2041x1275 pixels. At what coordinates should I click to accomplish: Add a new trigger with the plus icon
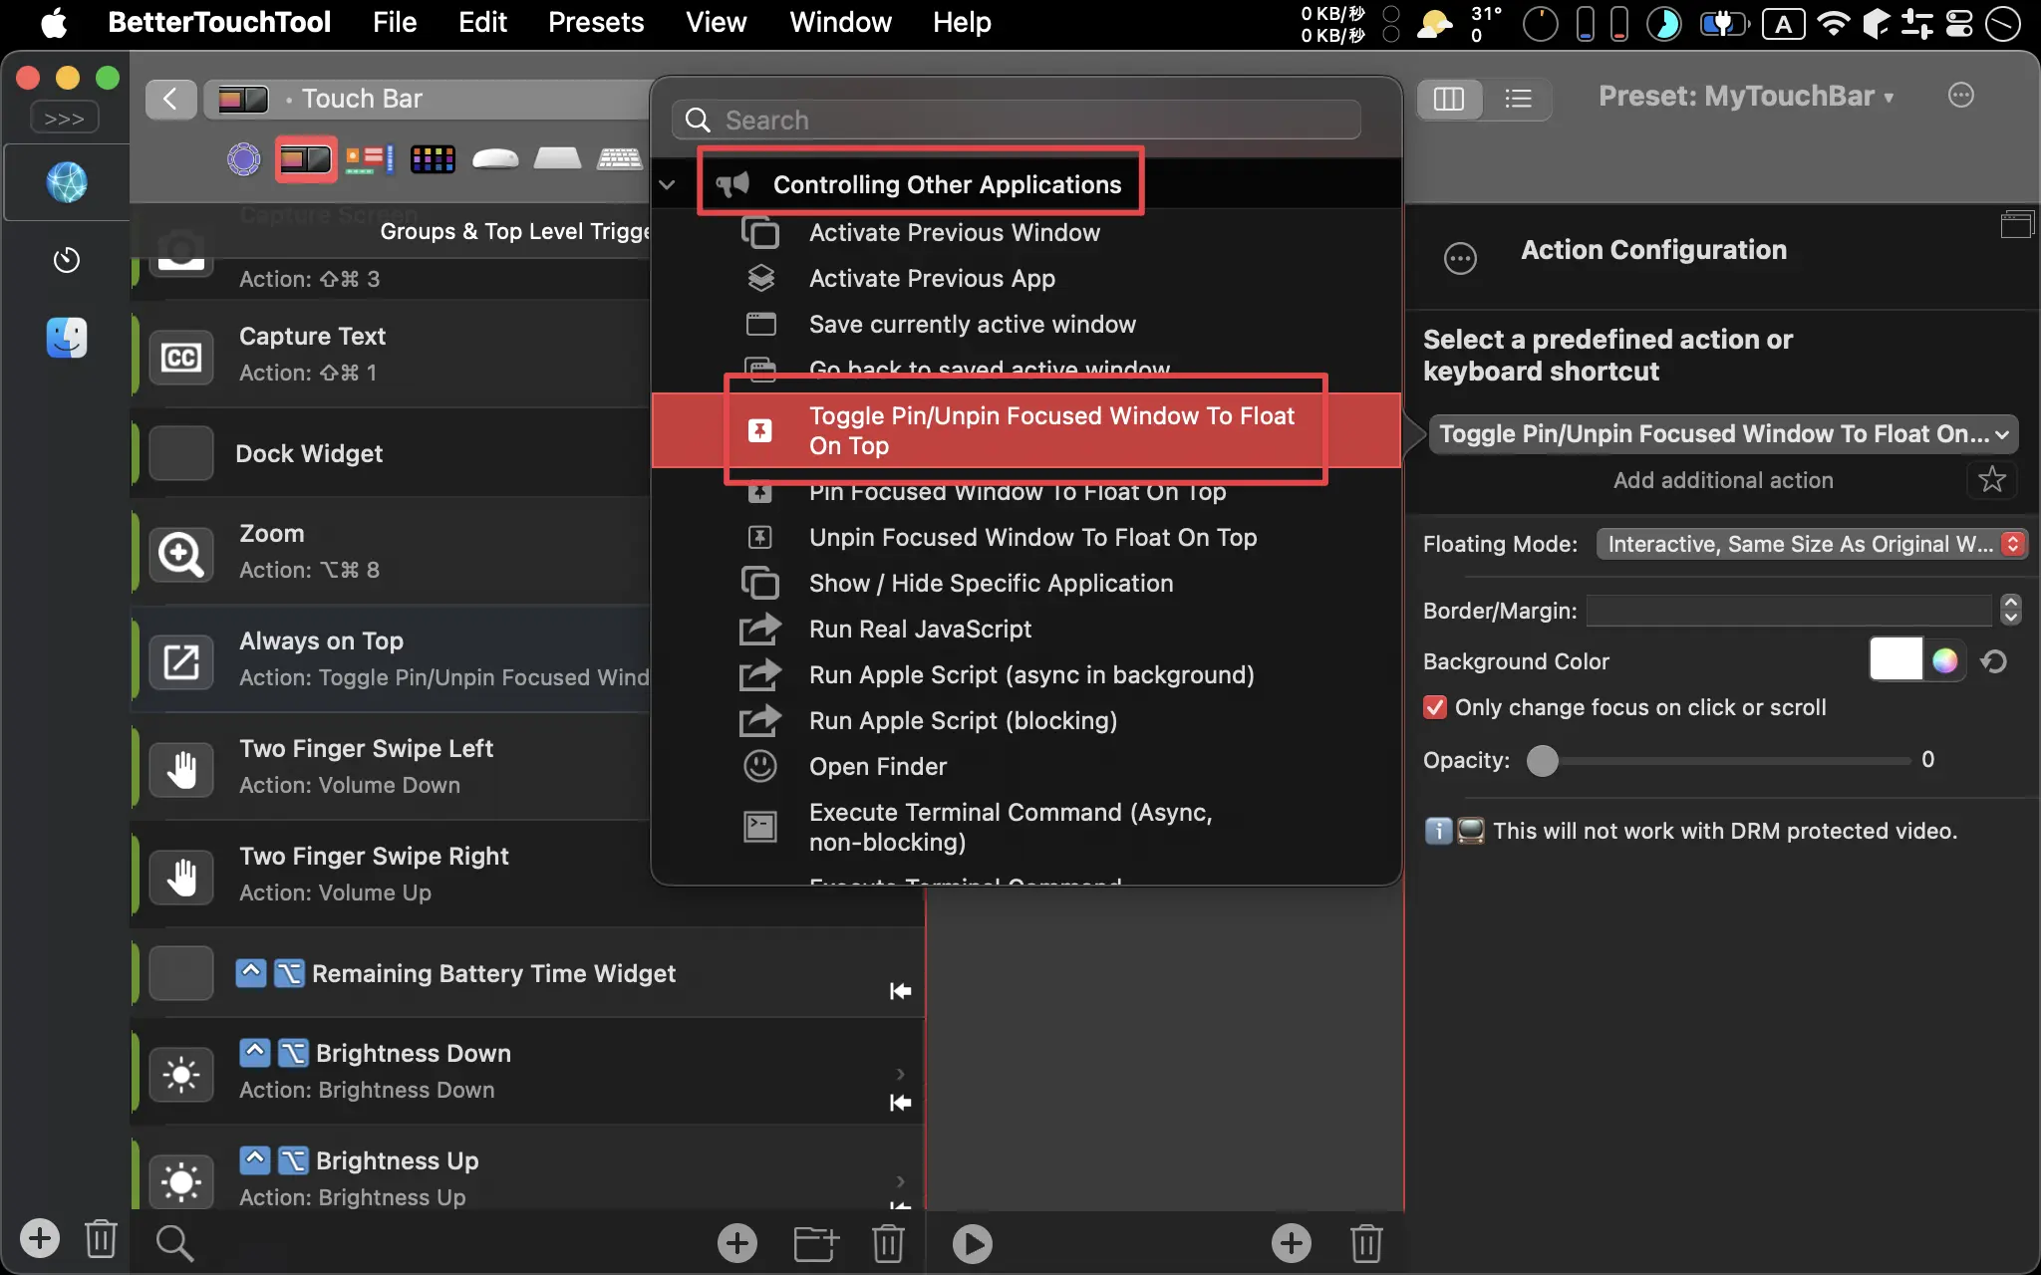737,1242
